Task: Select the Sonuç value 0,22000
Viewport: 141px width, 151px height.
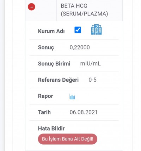Action: 80,48
